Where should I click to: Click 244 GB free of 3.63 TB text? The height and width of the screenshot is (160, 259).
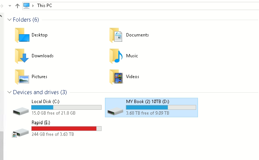pos(53,134)
